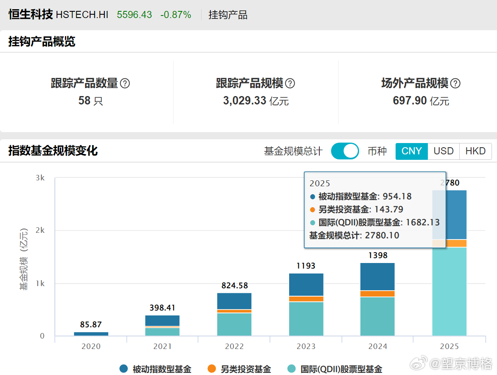Click the 2022 bar showing 824.58

[x=234, y=315]
